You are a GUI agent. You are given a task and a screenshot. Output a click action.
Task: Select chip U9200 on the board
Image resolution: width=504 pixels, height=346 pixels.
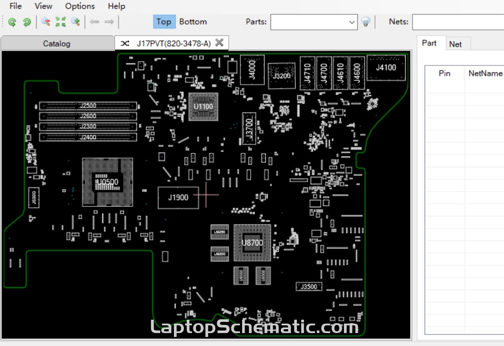pos(220,254)
